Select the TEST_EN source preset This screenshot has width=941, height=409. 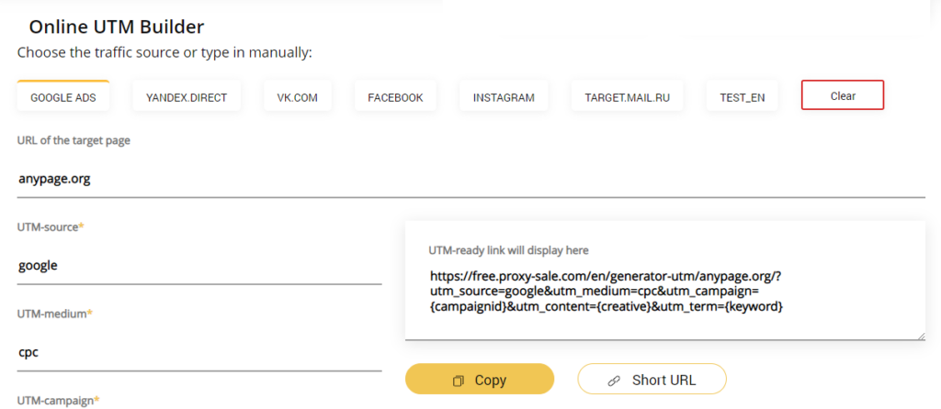click(743, 95)
